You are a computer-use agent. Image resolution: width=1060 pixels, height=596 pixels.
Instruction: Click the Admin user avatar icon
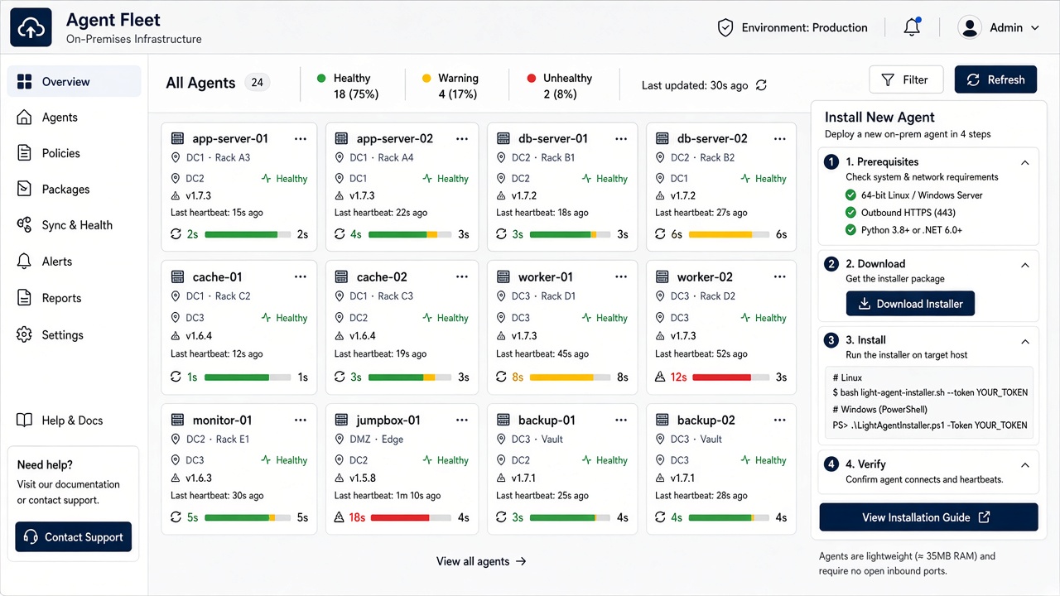tap(970, 27)
